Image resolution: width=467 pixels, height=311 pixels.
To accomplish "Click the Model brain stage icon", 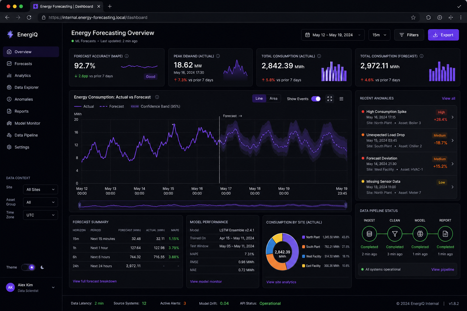I will [420, 234].
